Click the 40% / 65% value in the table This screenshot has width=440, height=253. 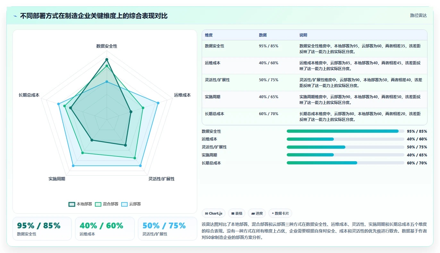click(x=268, y=97)
